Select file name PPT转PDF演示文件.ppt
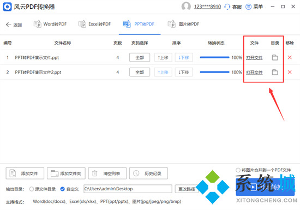 pyautogui.click(x=37, y=58)
